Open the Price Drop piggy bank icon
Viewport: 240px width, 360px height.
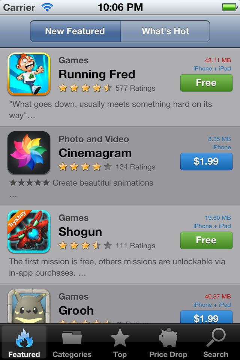tap(168, 337)
